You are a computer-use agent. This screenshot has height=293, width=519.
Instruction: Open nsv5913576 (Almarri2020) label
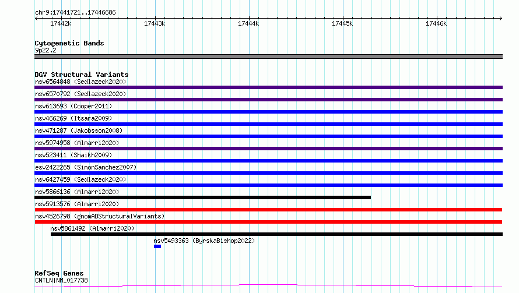pyautogui.click(x=77, y=204)
